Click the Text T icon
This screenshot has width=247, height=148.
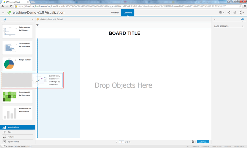point(4,132)
